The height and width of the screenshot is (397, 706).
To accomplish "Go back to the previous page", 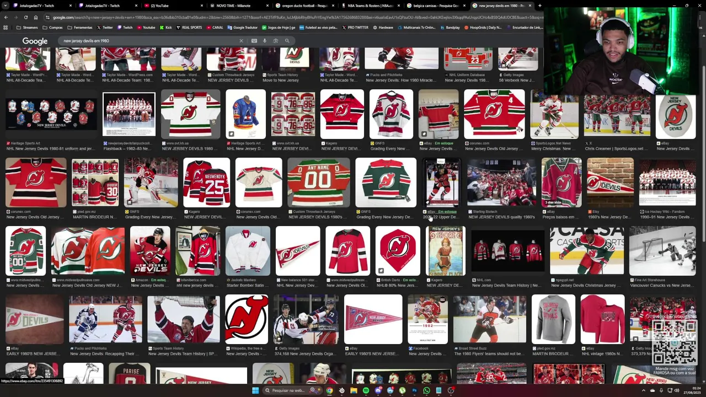I will tap(6, 17).
